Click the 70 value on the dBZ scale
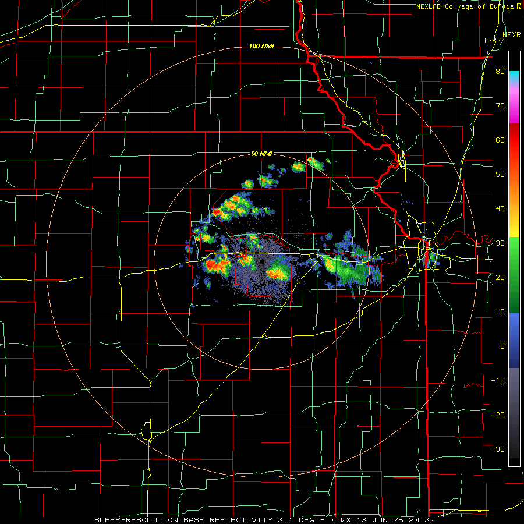524x524 pixels. (500, 106)
